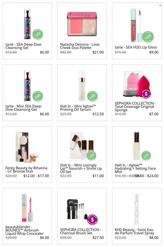Click the clean badge on SEA H2O Lip Gloss
The width and height of the screenshot is (164, 247).
pos(148,37)
